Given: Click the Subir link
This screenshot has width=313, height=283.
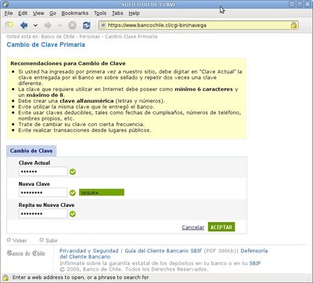Looking at the screenshot, I should pyautogui.click(x=52, y=241).
